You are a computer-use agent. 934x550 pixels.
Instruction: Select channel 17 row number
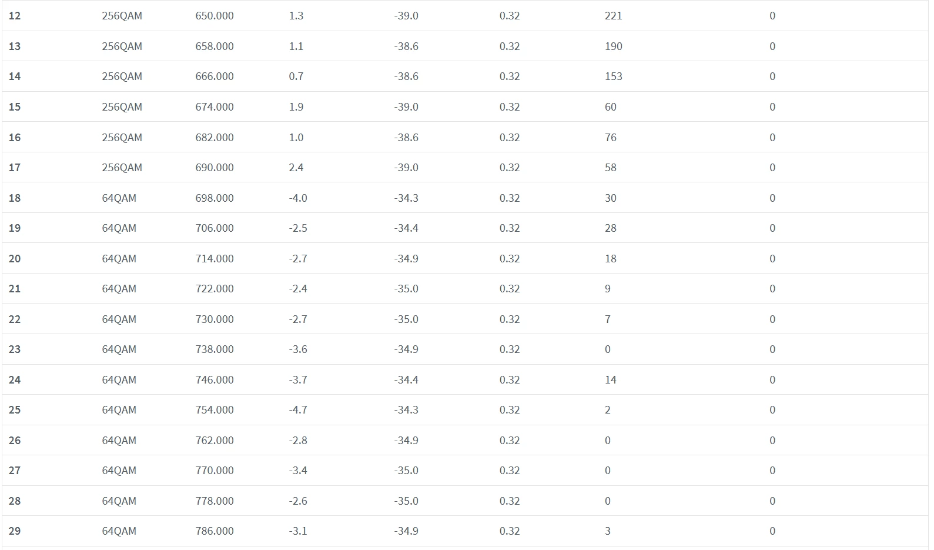[x=15, y=168]
